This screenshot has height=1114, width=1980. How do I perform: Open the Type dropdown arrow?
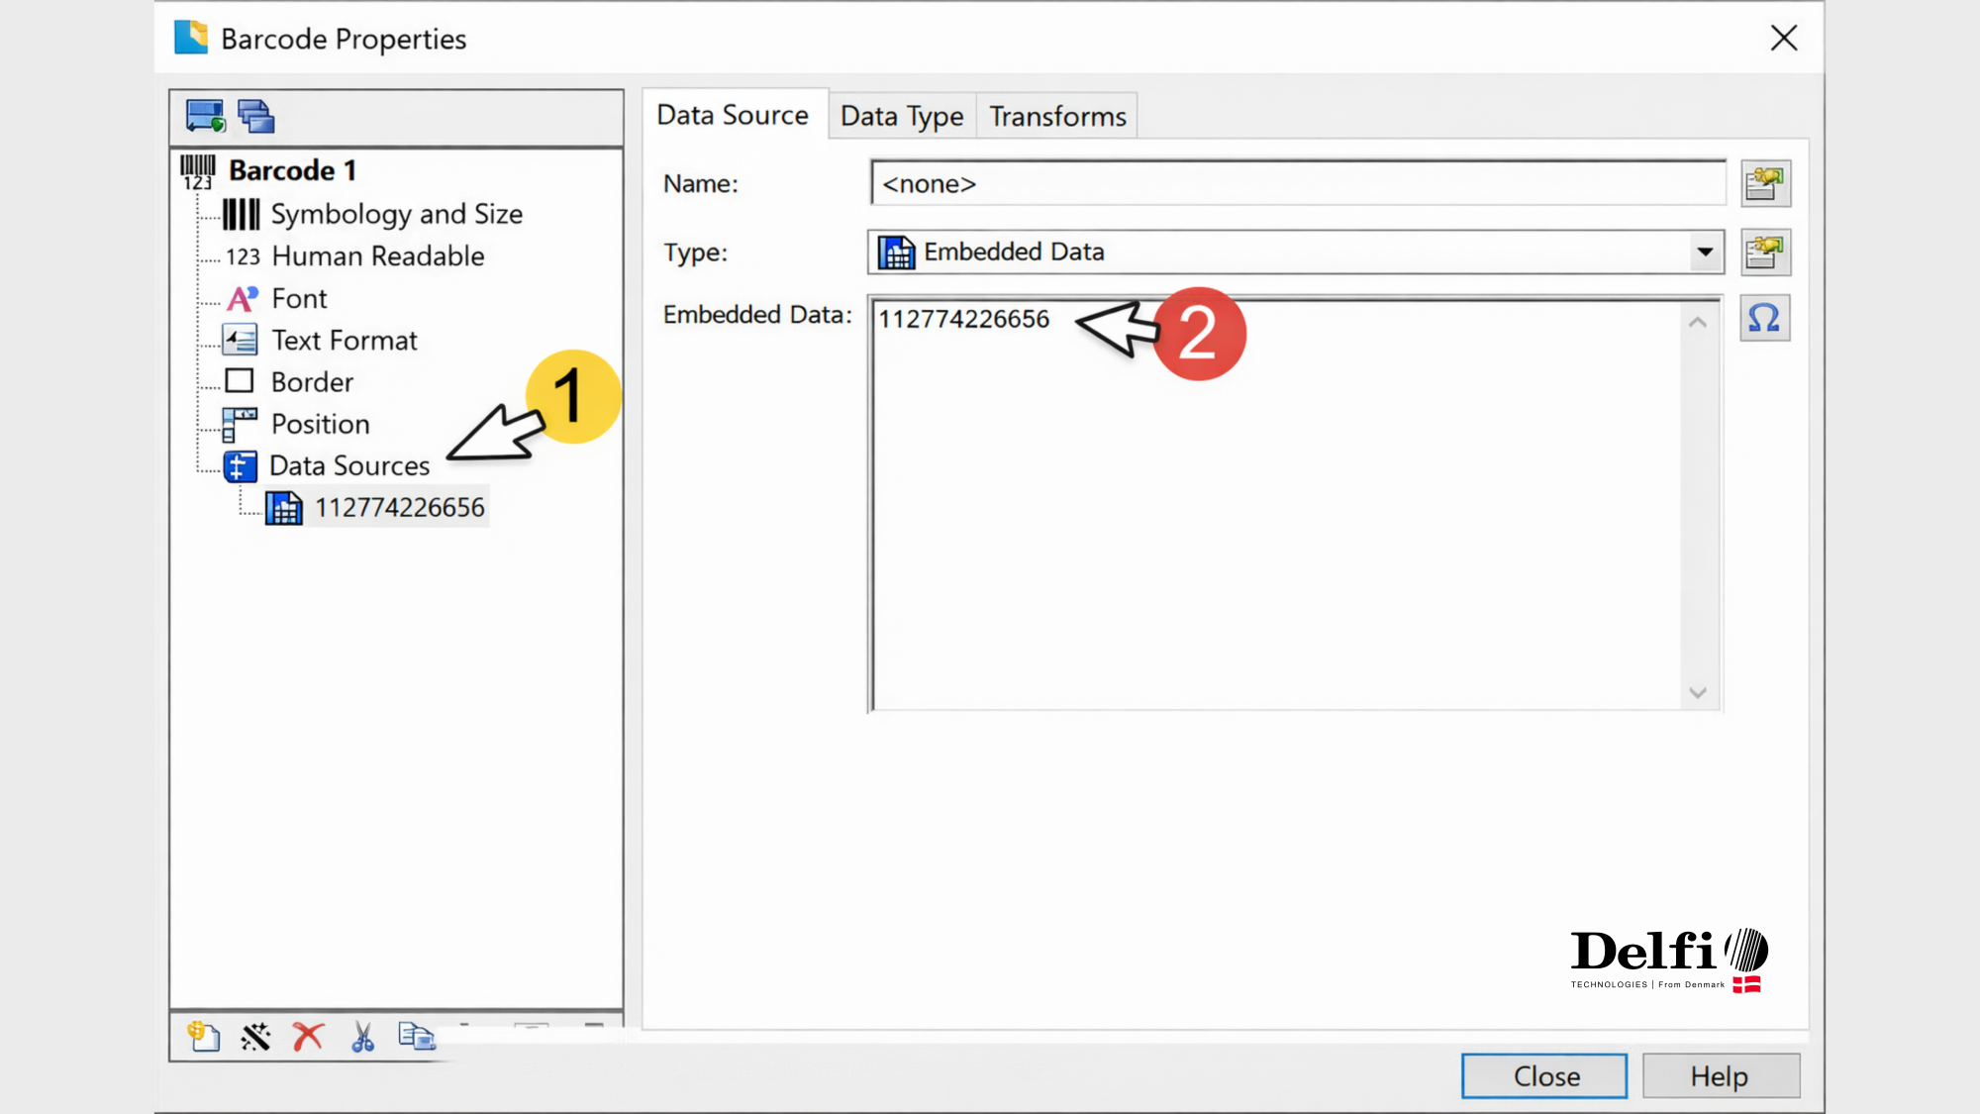tap(1704, 252)
